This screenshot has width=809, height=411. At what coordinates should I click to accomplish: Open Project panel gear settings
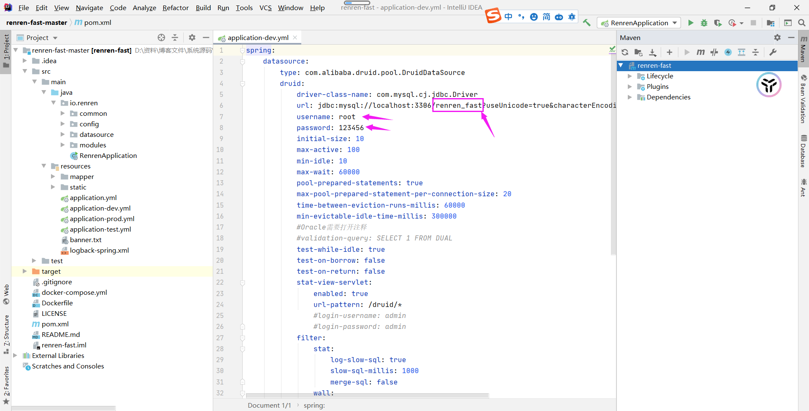point(192,37)
